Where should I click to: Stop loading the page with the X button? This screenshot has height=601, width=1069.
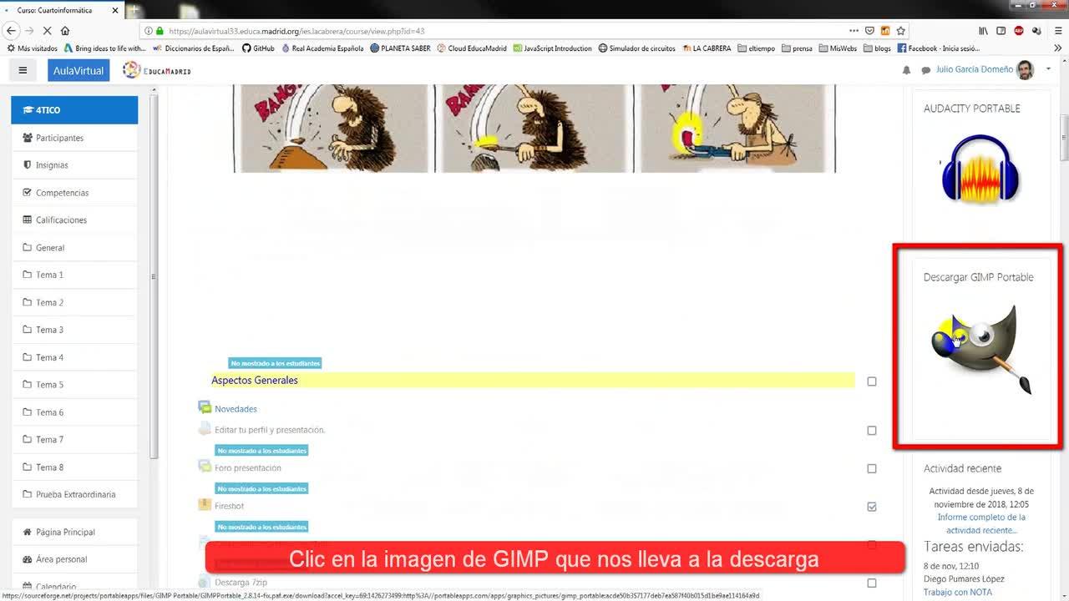point(47,31)
